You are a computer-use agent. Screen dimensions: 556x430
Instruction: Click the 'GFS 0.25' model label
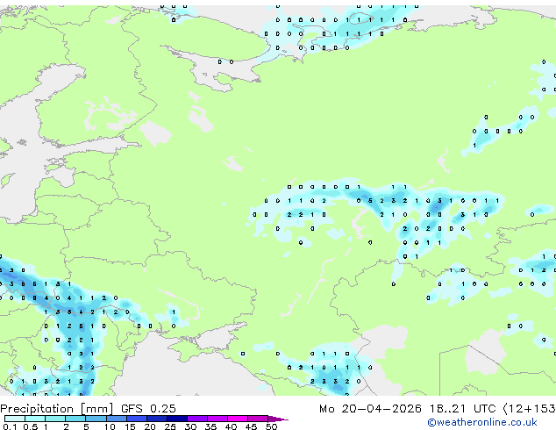(148, 409)
